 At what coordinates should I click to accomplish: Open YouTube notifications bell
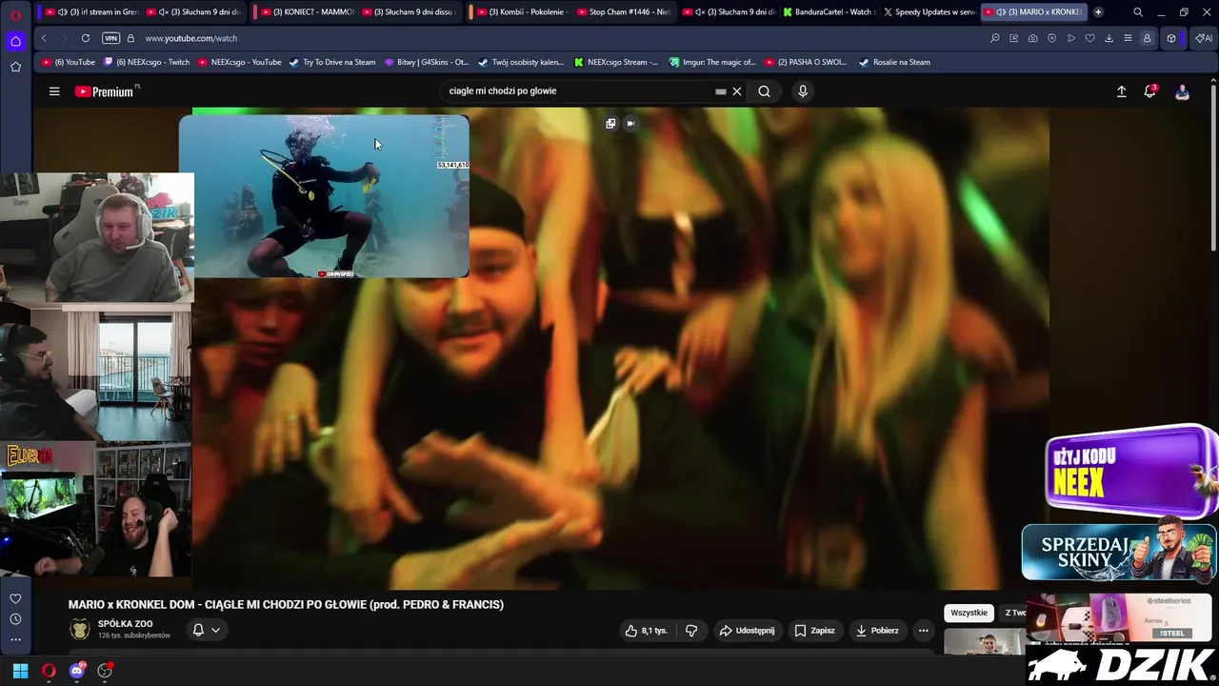[x=1150, y=91]
